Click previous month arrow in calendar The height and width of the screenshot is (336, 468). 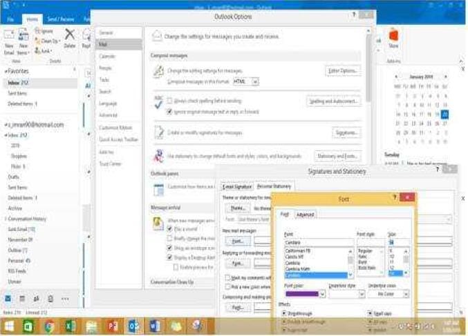pos(396,77)
